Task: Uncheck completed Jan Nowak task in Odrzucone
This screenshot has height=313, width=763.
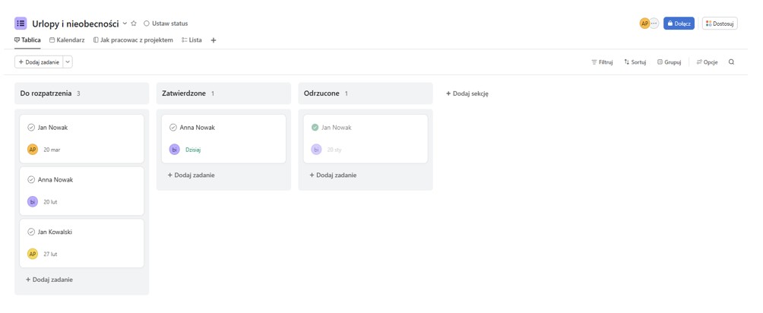Action: tap(315, 128)
